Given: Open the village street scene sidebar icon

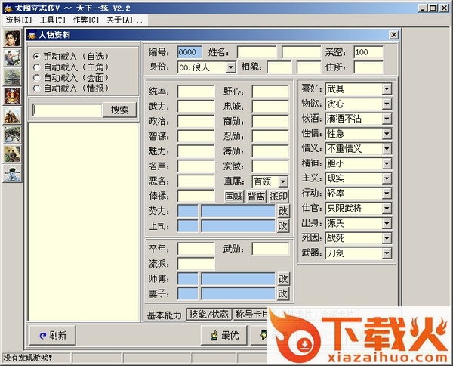Looking at the screenshot, I should pos(12,135).
